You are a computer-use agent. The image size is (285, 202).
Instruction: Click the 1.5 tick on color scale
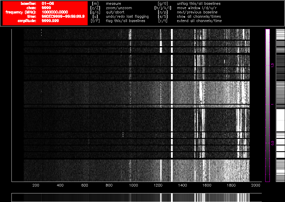click(x=273, y=65)
